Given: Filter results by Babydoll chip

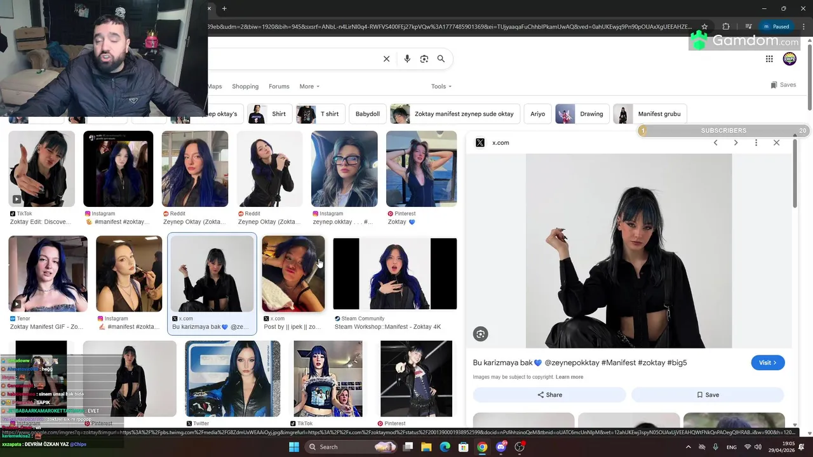Looking at the screenshot, I should pyautogui.click(x=367, y=114).
